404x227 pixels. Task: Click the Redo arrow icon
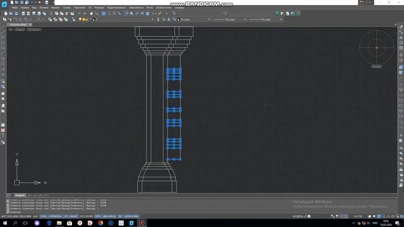click(x=85, y=13)
